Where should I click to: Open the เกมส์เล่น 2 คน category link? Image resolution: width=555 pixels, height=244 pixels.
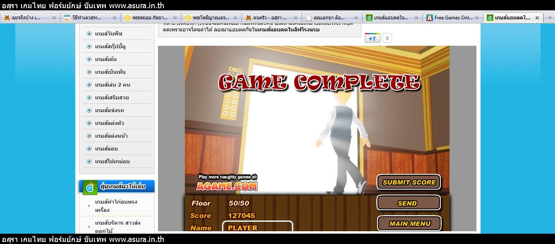[112, 85]
